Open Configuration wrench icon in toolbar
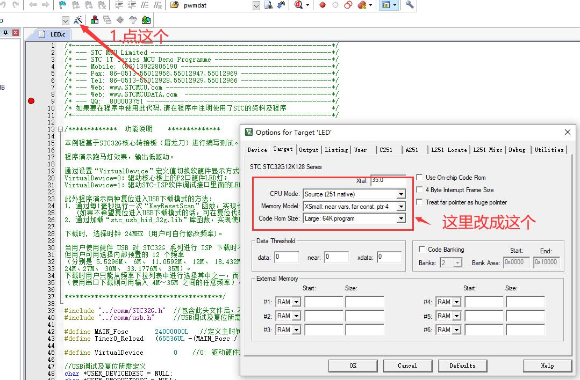Image resolution: width=580 pixels, height=380 pixels. (410, 5)
